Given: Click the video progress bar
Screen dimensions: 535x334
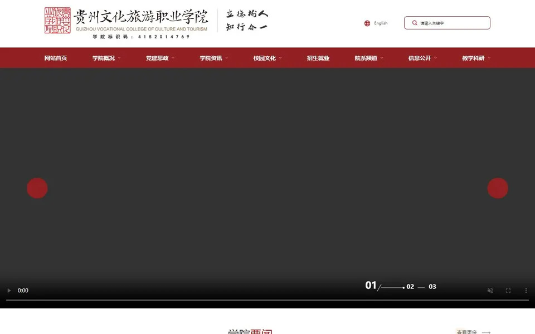Looking at the screenshot, I should point(267,300).
